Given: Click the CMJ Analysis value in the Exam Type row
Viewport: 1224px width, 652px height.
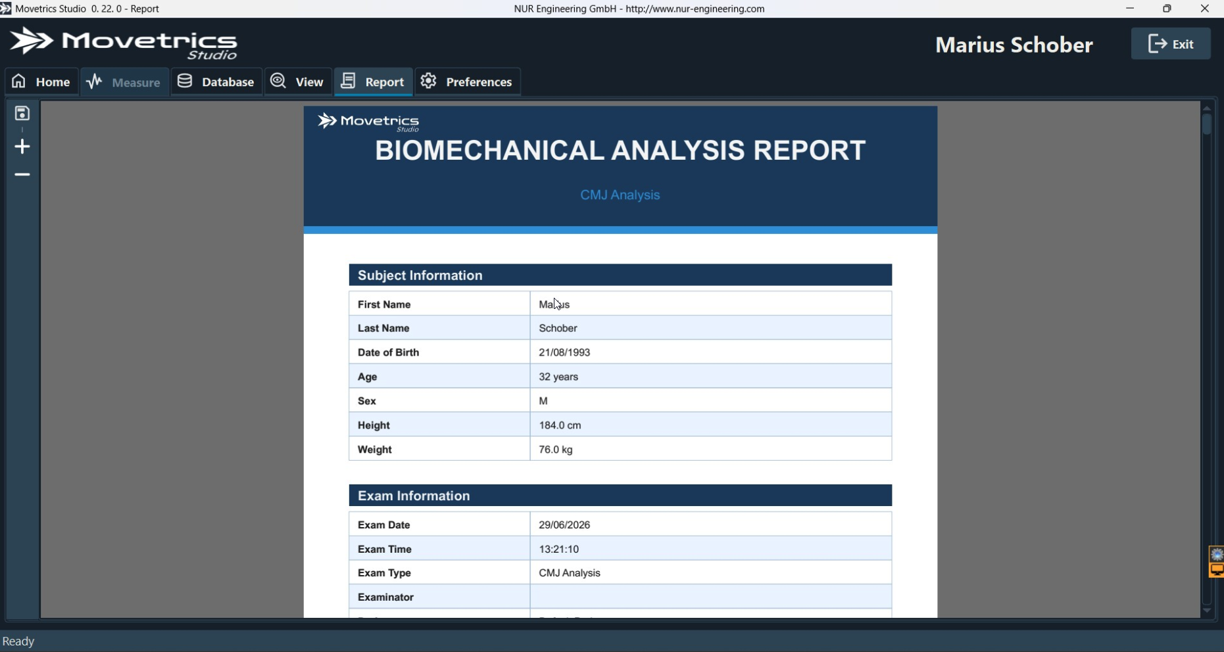Looking at the screenshot, I should point(570,573).
